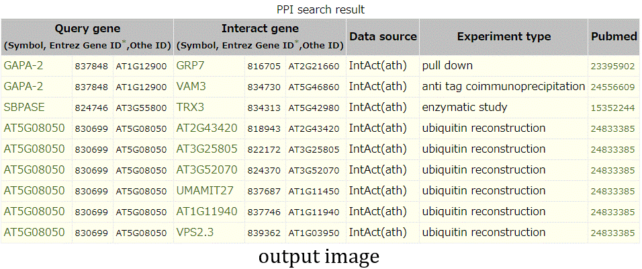Open the VPS2.3 gene link

[x=195, y=233]
